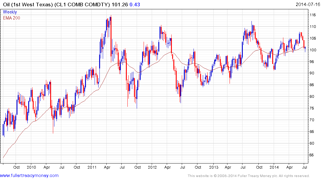This screenshot has height=180, width=323.
Task: Click the 110 price axis label
Action: click(313, 26)
